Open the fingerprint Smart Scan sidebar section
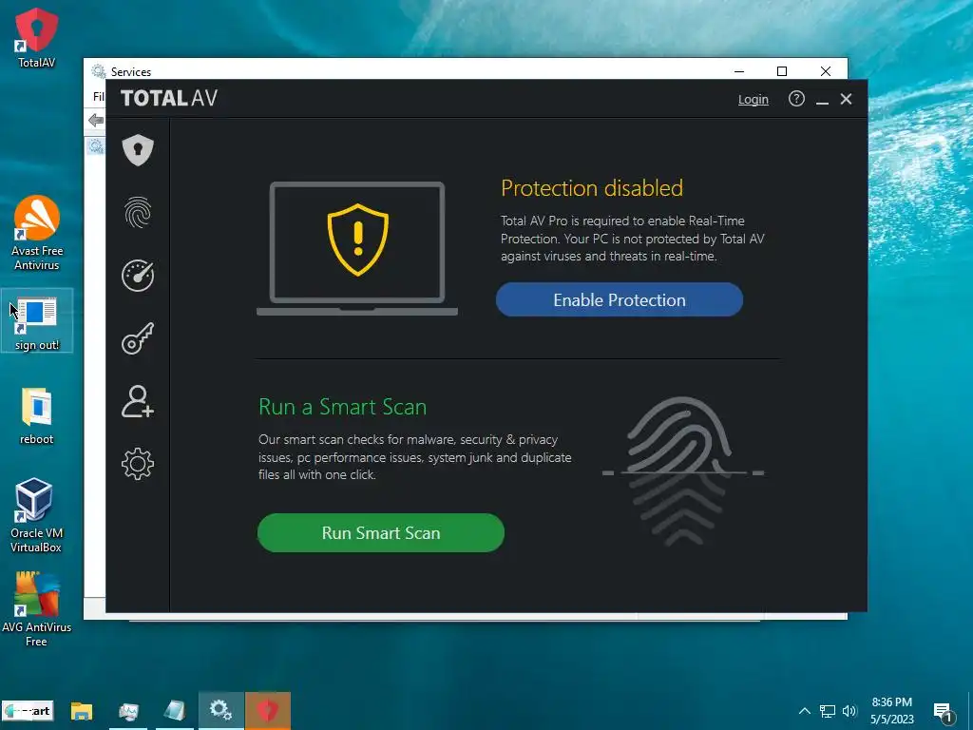 [x=138, y=212]
